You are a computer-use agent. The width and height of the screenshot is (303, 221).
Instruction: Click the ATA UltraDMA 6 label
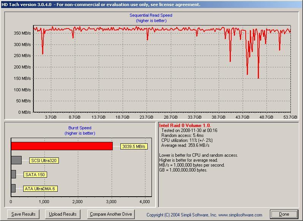(x=40, y=189)
